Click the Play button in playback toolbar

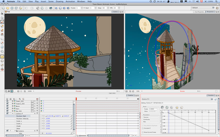tap(56, 8)
